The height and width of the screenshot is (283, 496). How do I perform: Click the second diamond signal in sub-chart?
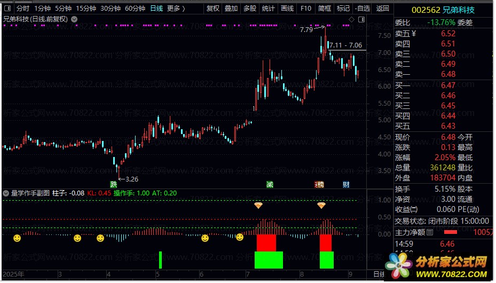click(321, 206)
